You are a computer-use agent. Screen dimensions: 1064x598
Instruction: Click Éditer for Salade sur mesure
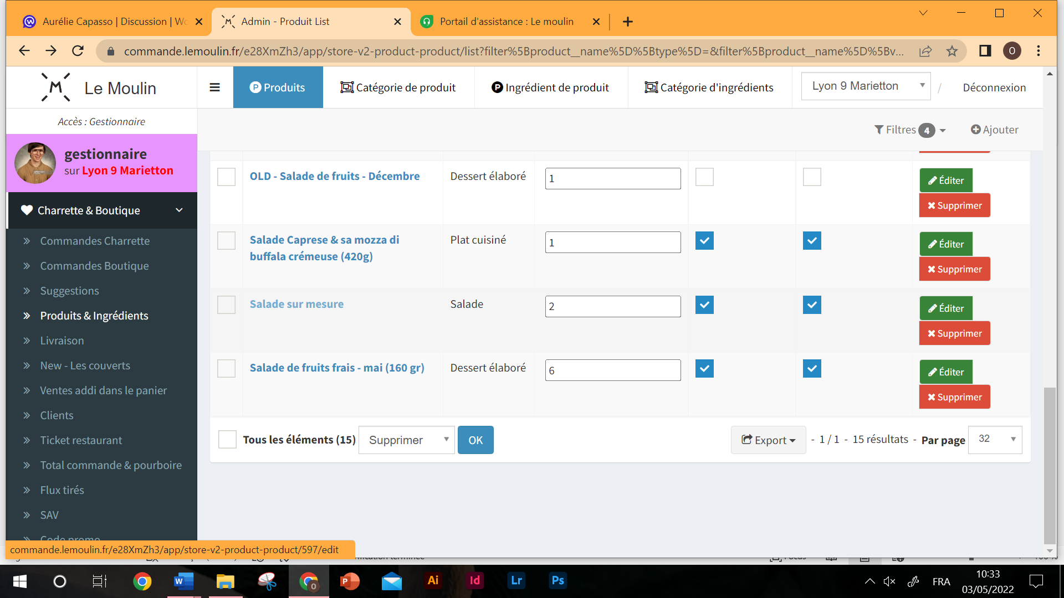pos(946,308)
